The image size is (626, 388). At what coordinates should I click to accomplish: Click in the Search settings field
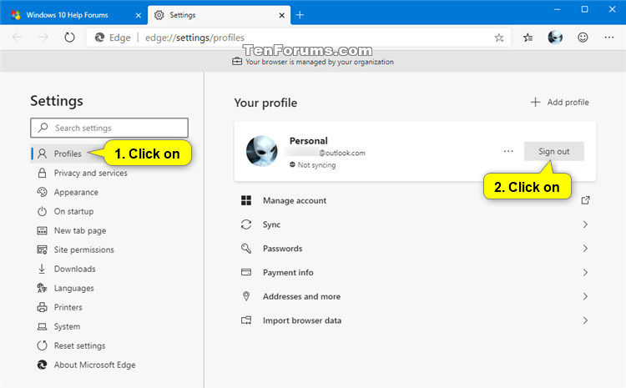(109, 128)
